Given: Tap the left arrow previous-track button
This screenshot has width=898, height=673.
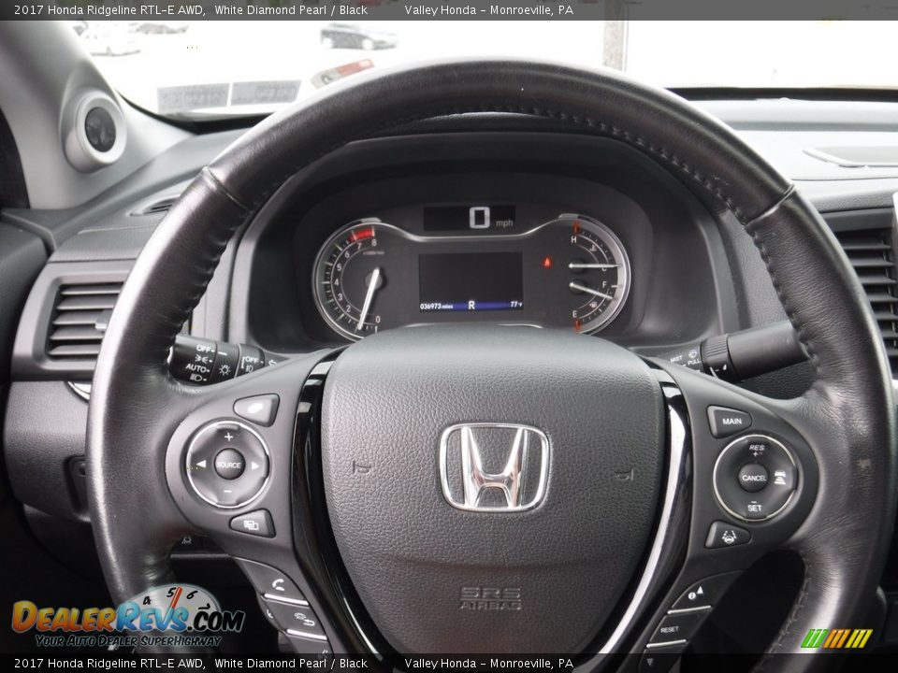Looking at the screenshot, I should coord(200,465).
